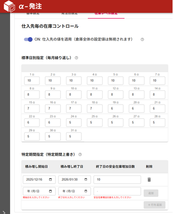
Task: Toggle the 仕入先の値を適用 switch
Action: (28, 39)
